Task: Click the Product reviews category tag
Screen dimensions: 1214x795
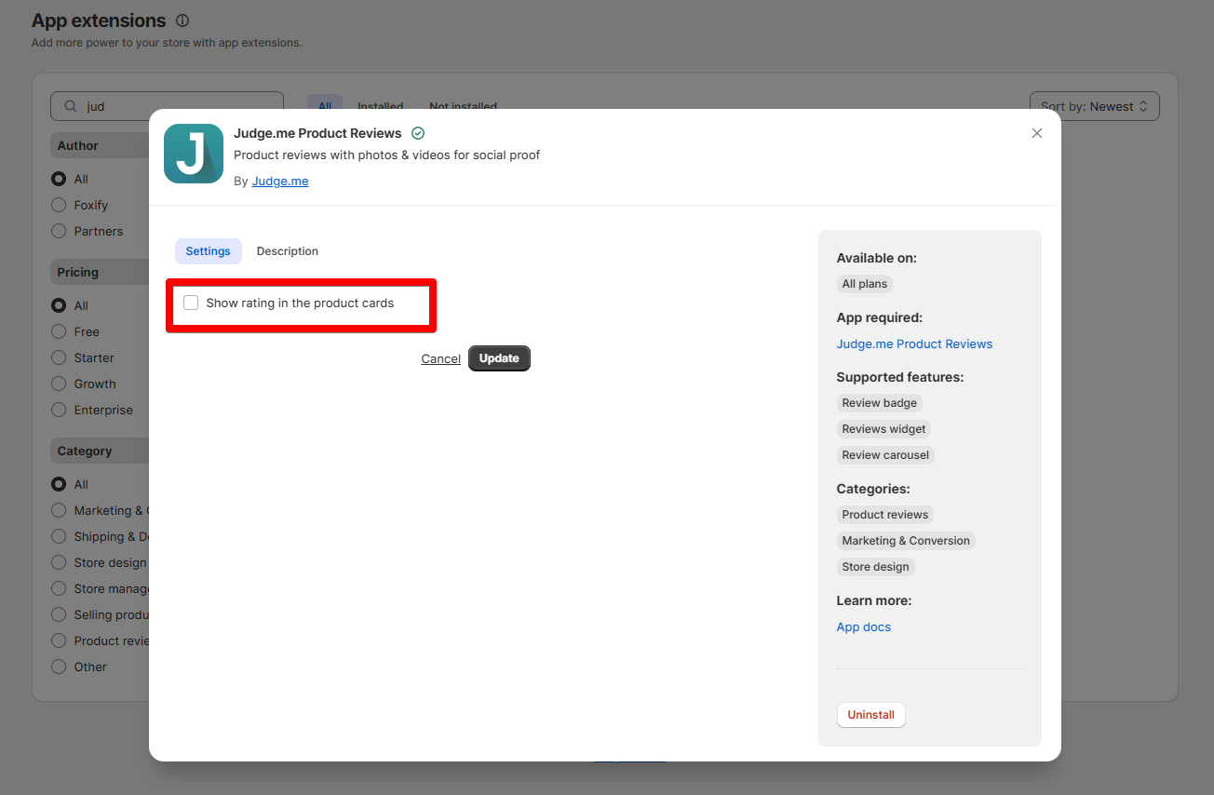Action: click(884, 515)
